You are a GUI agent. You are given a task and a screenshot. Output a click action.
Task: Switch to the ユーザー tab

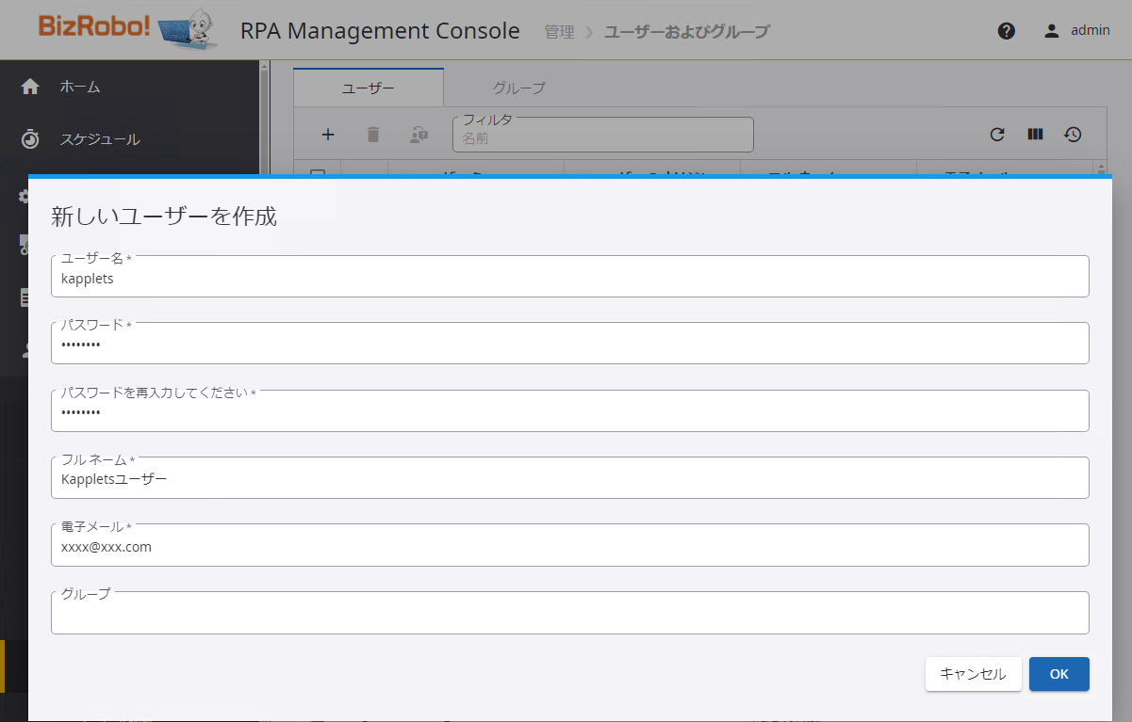369,88
